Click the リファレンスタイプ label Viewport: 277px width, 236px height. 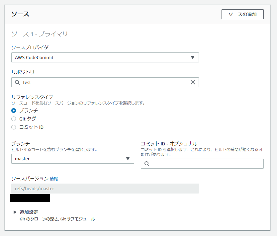(x=32, y=97)
